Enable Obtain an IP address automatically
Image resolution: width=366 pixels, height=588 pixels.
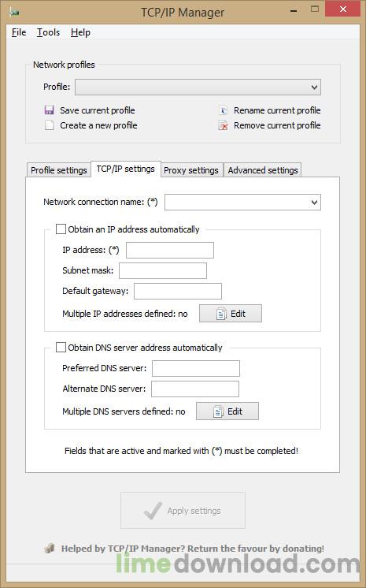[x=61, y=229]
